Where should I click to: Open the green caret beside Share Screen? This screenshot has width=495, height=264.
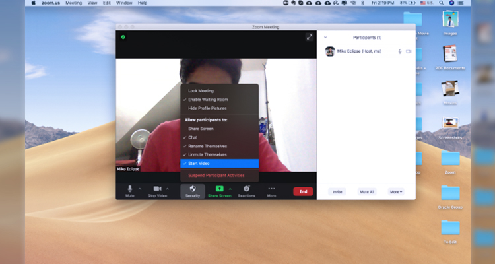(x=230, y=189)
